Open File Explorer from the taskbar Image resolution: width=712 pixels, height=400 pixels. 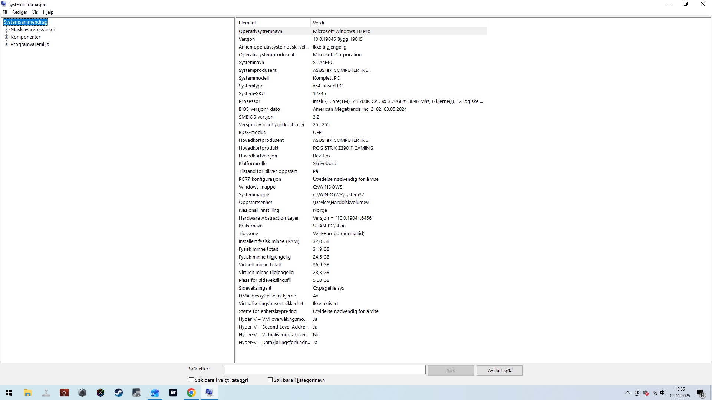click(27, 393)
